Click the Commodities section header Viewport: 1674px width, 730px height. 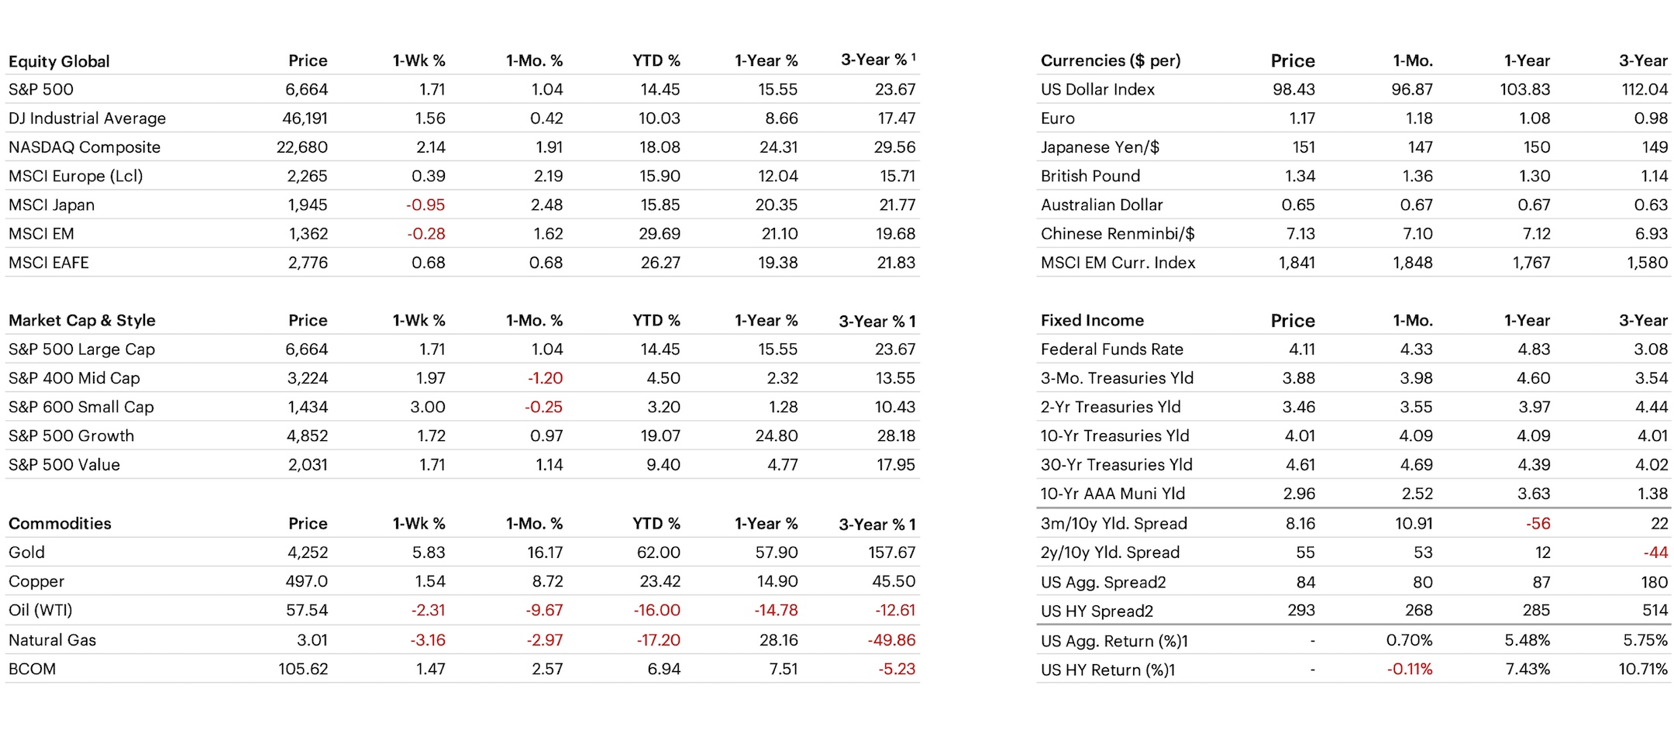tap(60, 523)
